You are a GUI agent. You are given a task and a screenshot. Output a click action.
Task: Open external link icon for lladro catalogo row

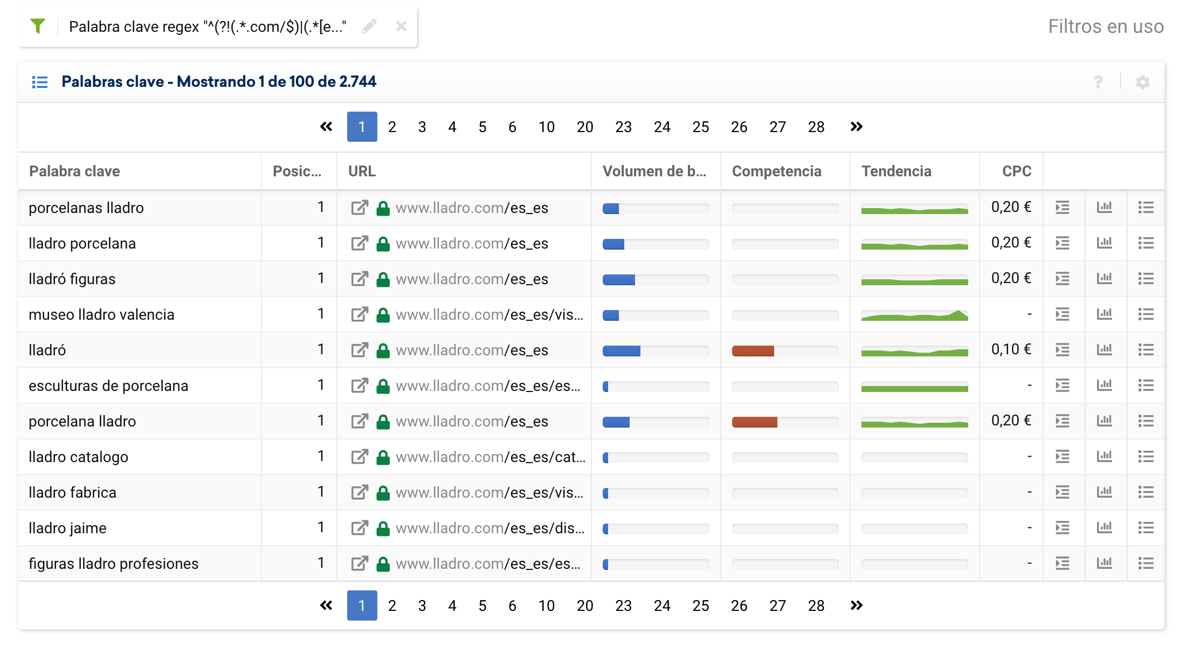point(360,457)
